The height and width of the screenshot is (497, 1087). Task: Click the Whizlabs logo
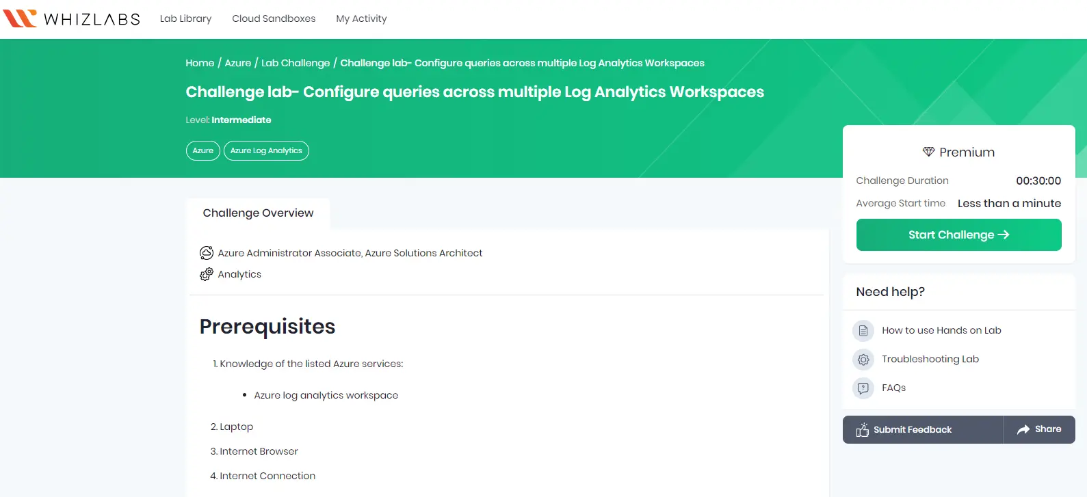tap(71, 18)
